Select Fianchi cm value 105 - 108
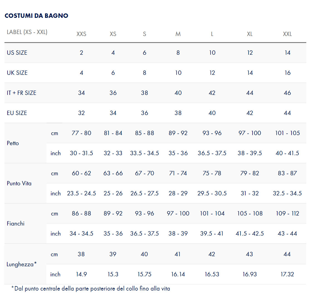The image size is (311, 295). tap(250, 213)
